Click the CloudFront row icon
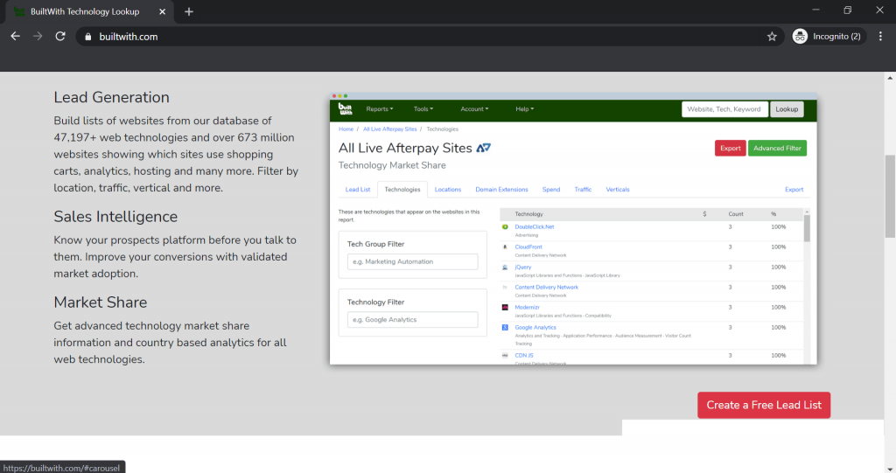896x473 pixels. 505,247
